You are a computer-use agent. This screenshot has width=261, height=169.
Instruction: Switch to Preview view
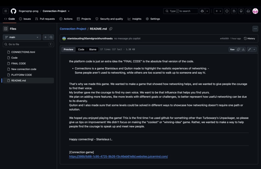point(68,49)
